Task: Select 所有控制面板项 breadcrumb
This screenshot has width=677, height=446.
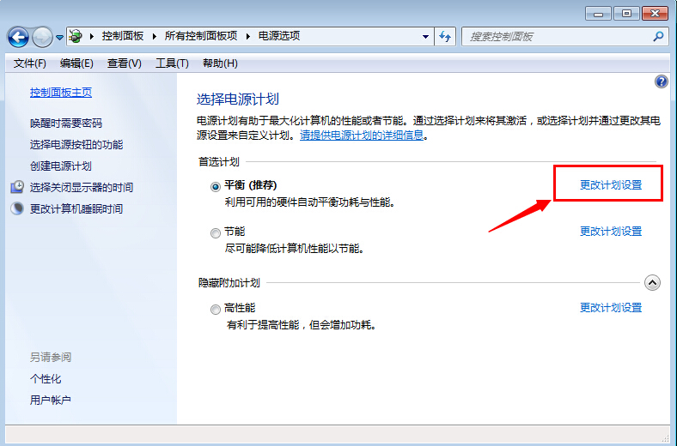Action: click(x=201, y=36)
